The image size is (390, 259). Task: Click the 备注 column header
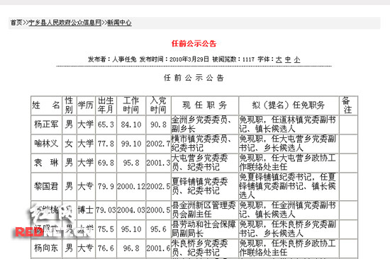(x=348, y=105)
